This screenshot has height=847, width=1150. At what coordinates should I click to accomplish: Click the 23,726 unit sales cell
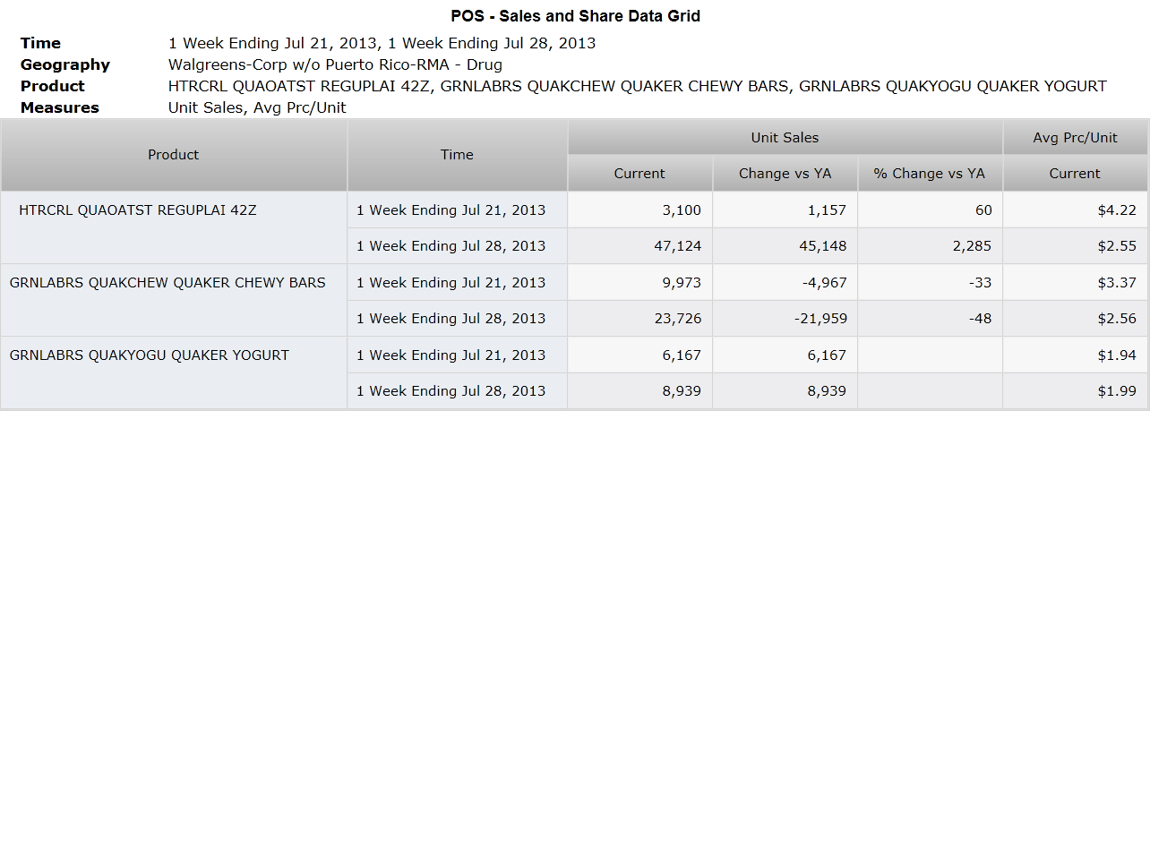(639, 318)
